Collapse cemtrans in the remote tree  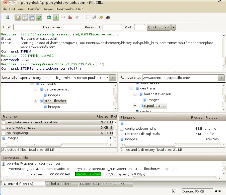tap(131, 88)
